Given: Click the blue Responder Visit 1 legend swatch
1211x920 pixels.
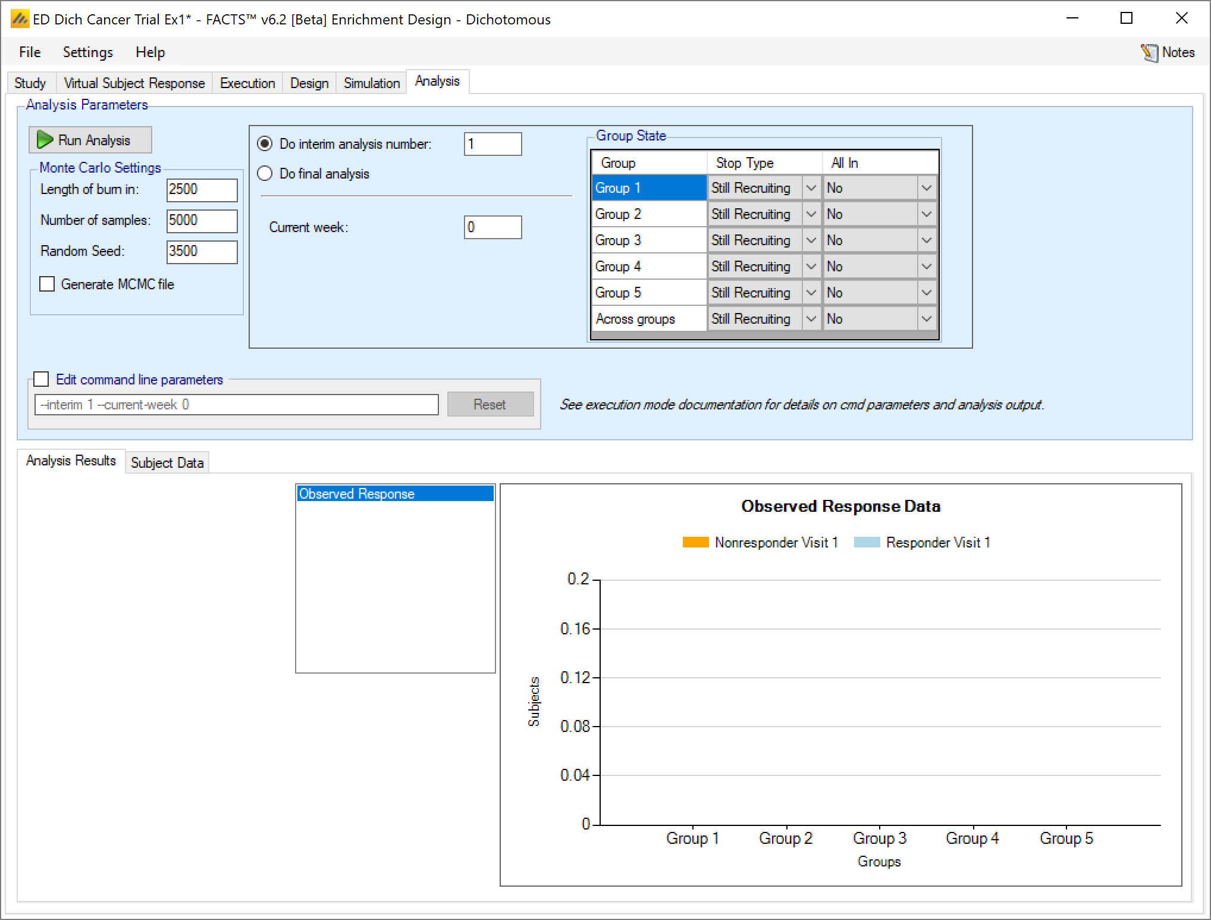Looking at the screenshot, I should [x=867, y=542].
